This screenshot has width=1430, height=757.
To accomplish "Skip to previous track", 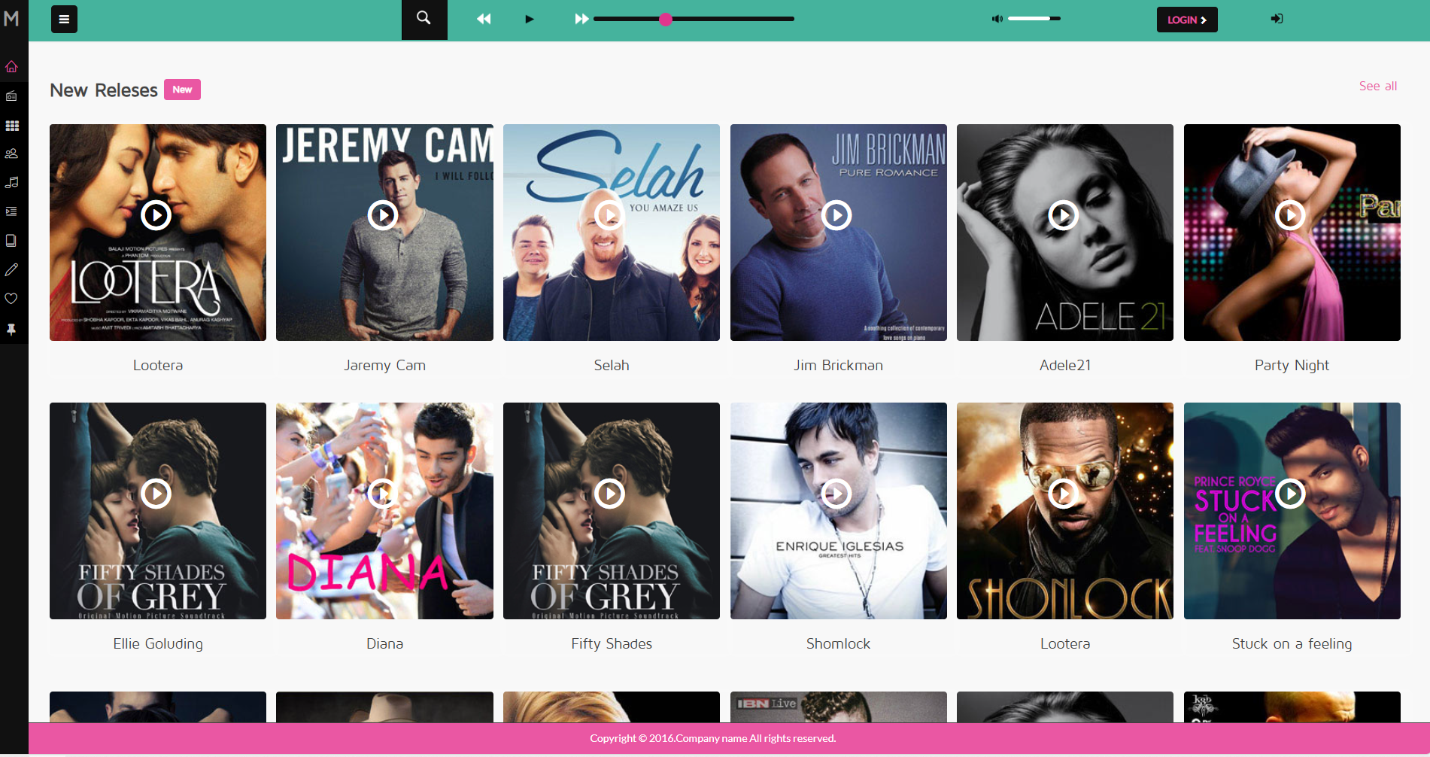I will pos(484,19).
